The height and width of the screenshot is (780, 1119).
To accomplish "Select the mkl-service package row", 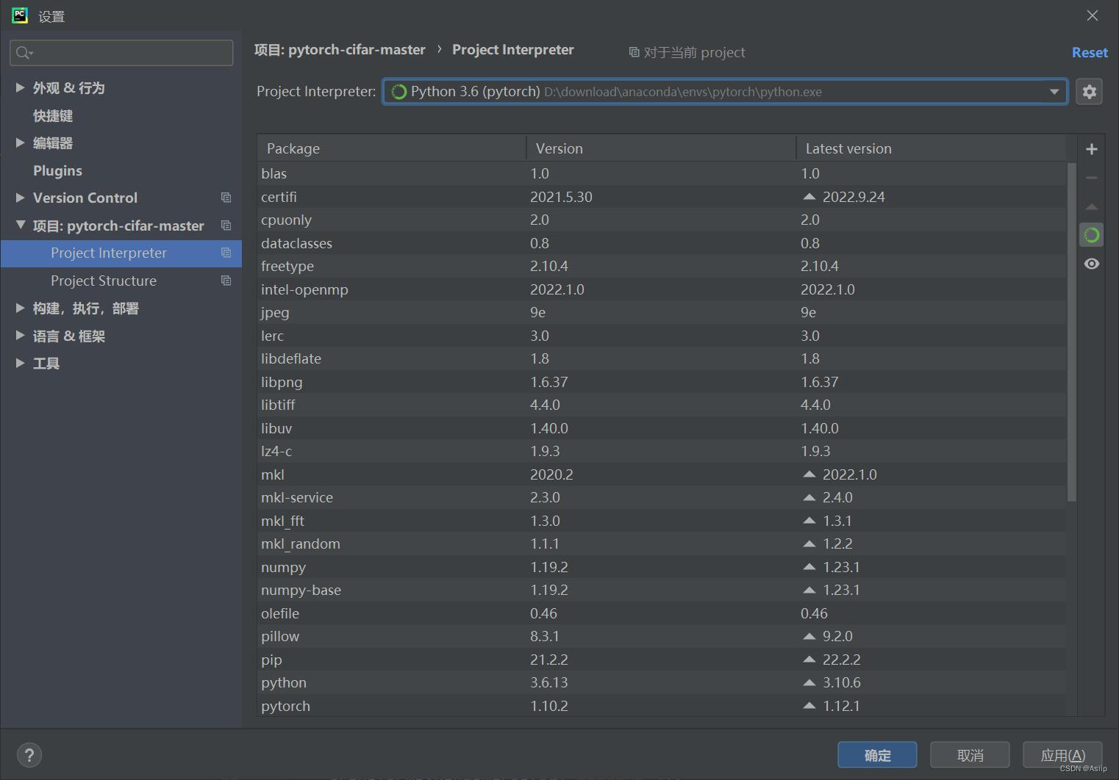I will (662, 497).
